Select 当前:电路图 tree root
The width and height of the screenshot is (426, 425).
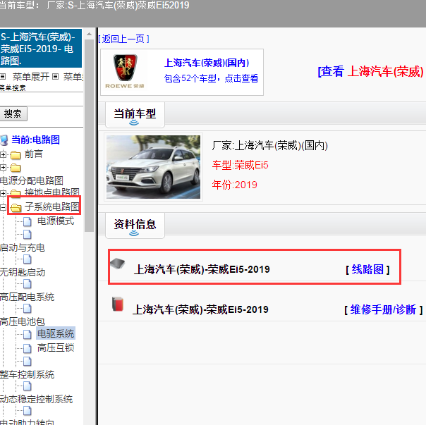35,140
